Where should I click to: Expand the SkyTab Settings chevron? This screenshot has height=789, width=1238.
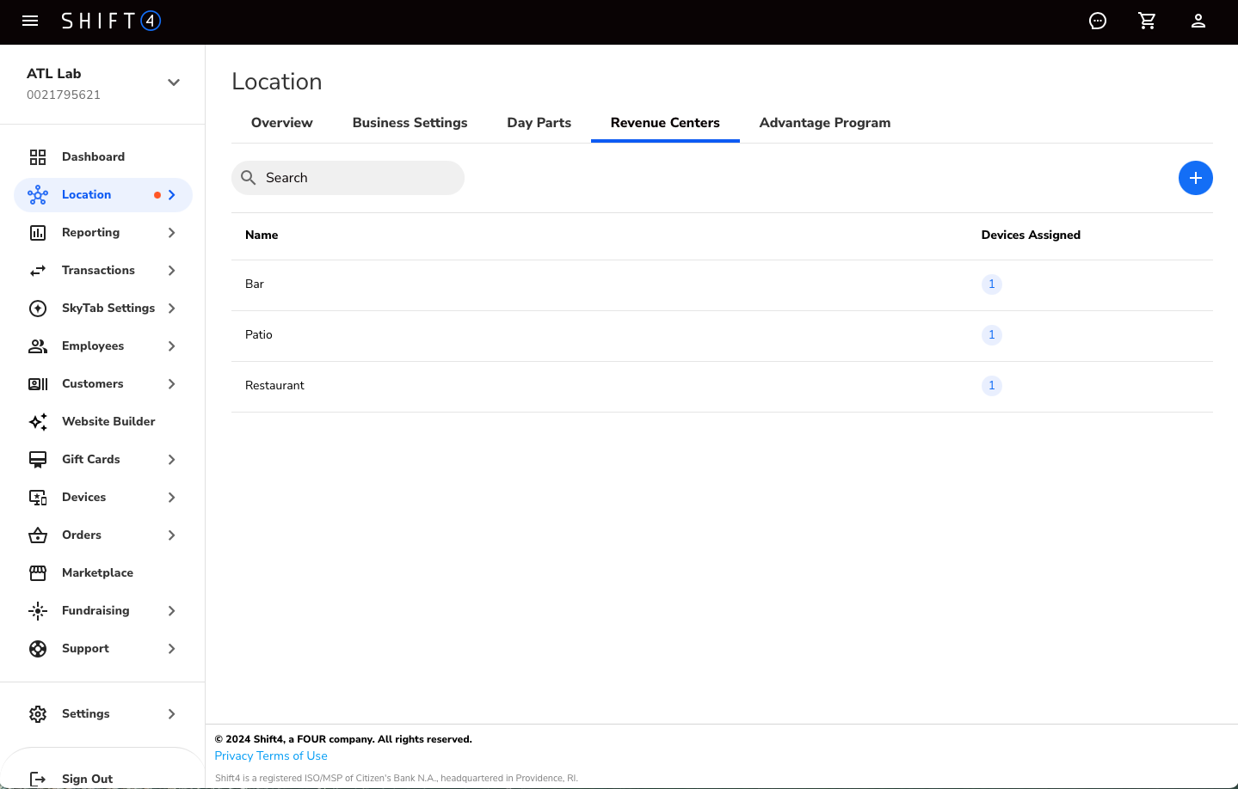pos(172,309)
